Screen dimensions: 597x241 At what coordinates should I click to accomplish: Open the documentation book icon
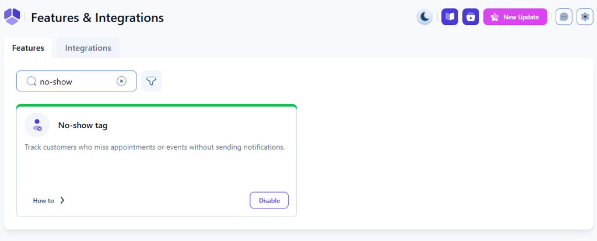coord(449,17)
